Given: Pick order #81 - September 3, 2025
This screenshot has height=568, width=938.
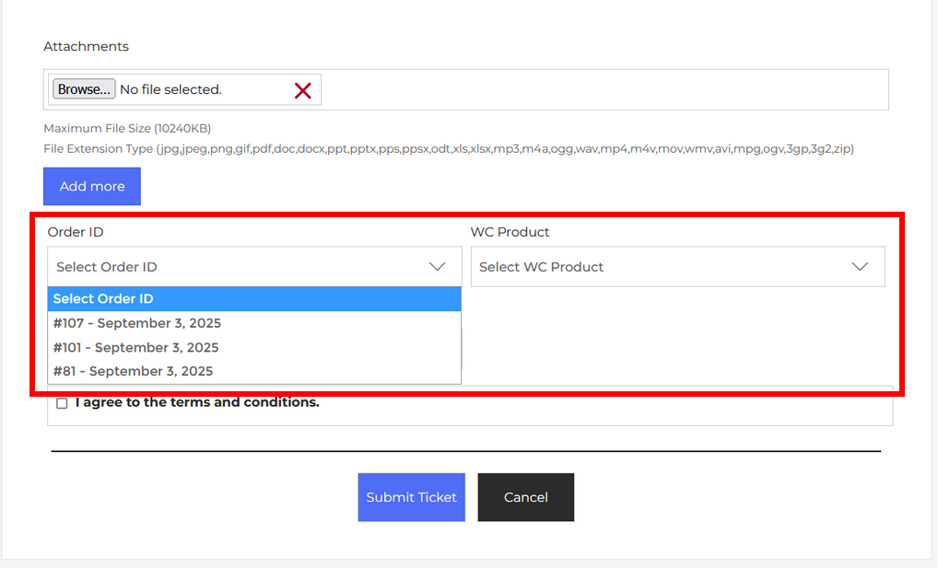Looking at the screenshot, I should pyautogui.click(x=133, y=371).
